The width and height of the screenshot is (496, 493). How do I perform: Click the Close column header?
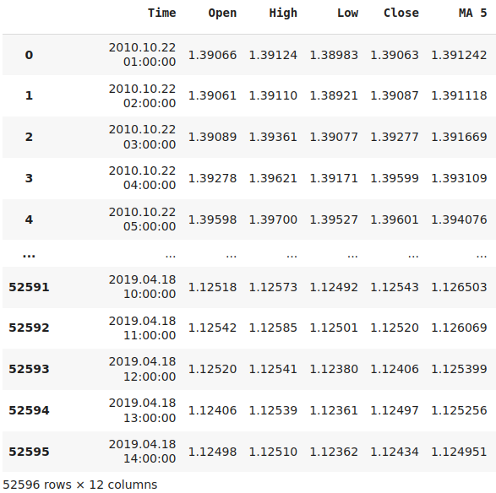pos(401,13)
